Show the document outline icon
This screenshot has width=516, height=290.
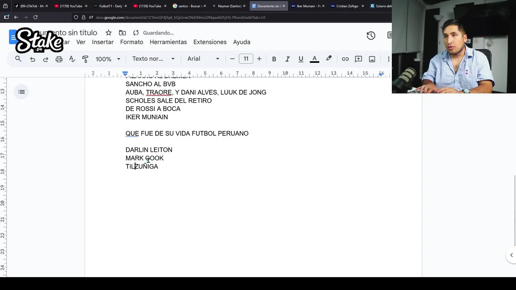click(21, 92)
